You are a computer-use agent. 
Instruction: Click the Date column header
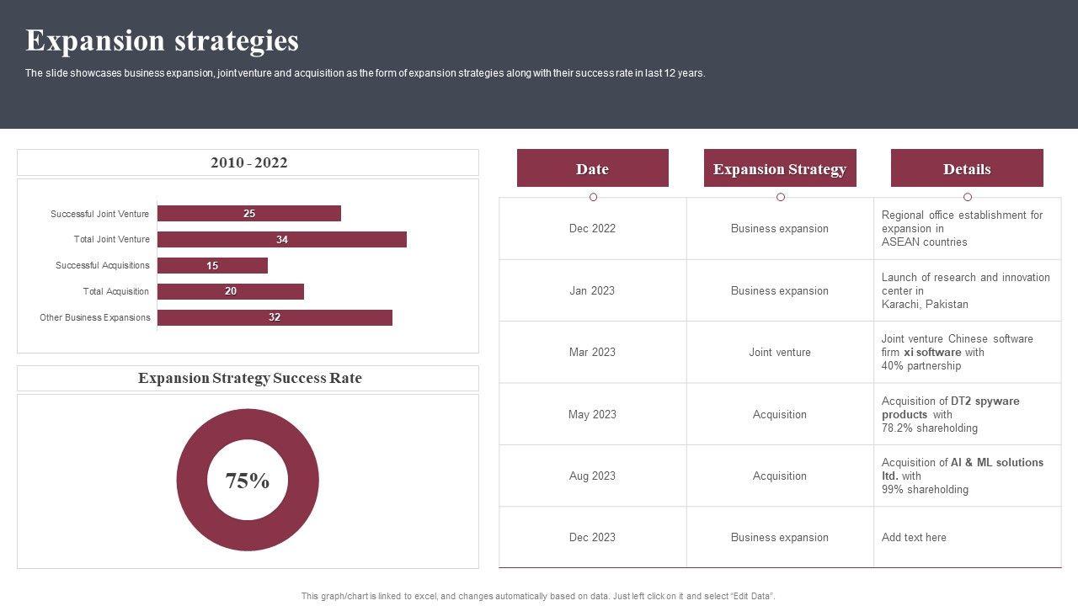[592, 168]
